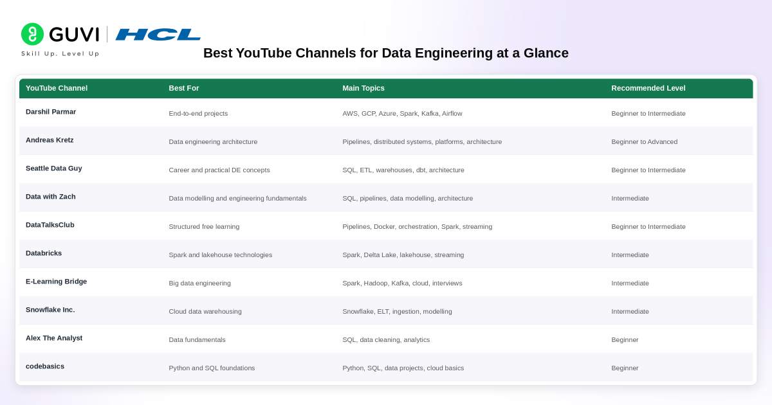Click the 'Best YouTube Channels for Data Engineering' title

[x=386, y=53]
